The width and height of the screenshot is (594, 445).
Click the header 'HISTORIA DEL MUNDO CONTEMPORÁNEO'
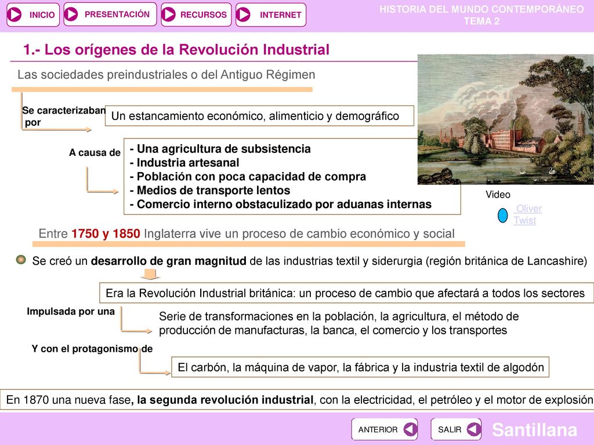481,9
